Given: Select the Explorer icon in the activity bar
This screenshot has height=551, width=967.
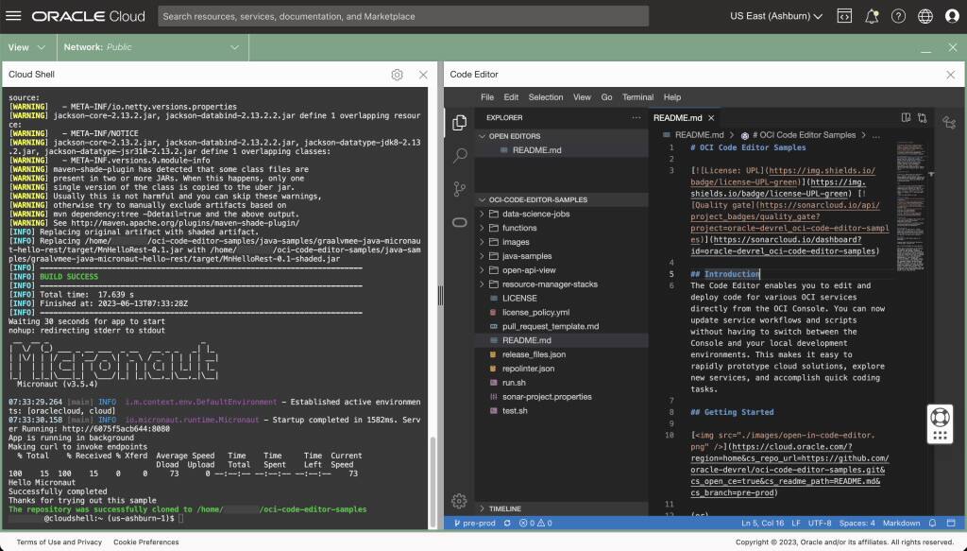Looking at the screenshot, I should point(460,122).
